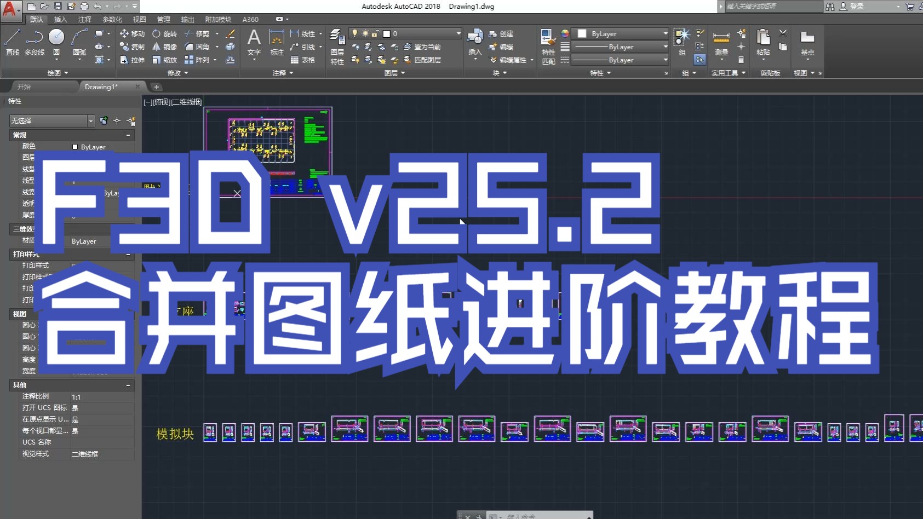Click the Array (阵列) tool

point(197,60)
